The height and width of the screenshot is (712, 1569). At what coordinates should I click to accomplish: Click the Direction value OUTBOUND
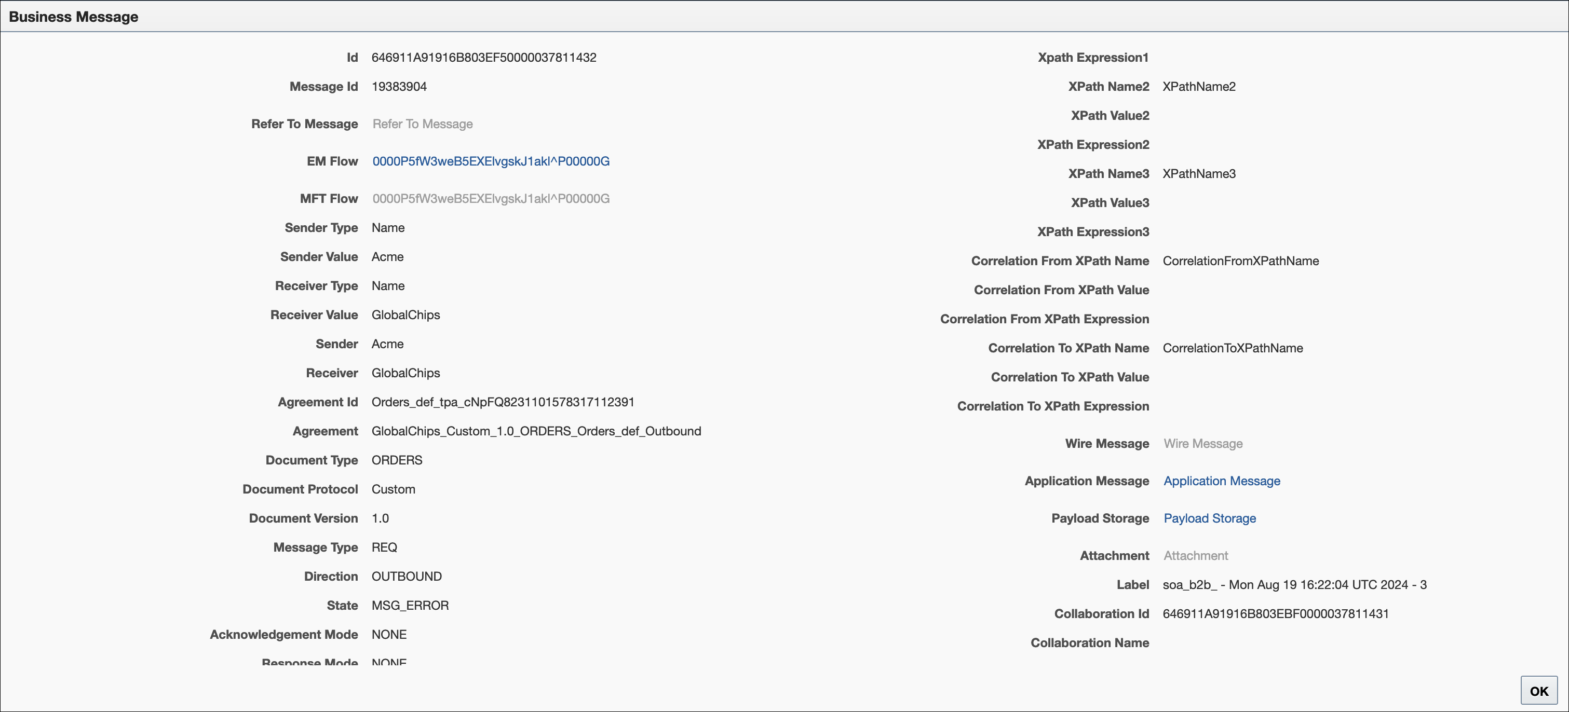[406, 576]
